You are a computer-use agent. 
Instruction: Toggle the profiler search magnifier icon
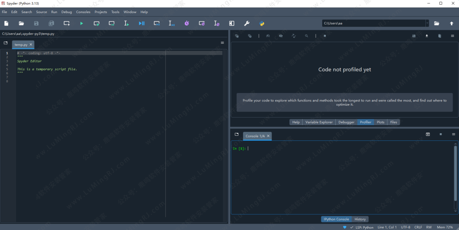[x=306, y=36]
